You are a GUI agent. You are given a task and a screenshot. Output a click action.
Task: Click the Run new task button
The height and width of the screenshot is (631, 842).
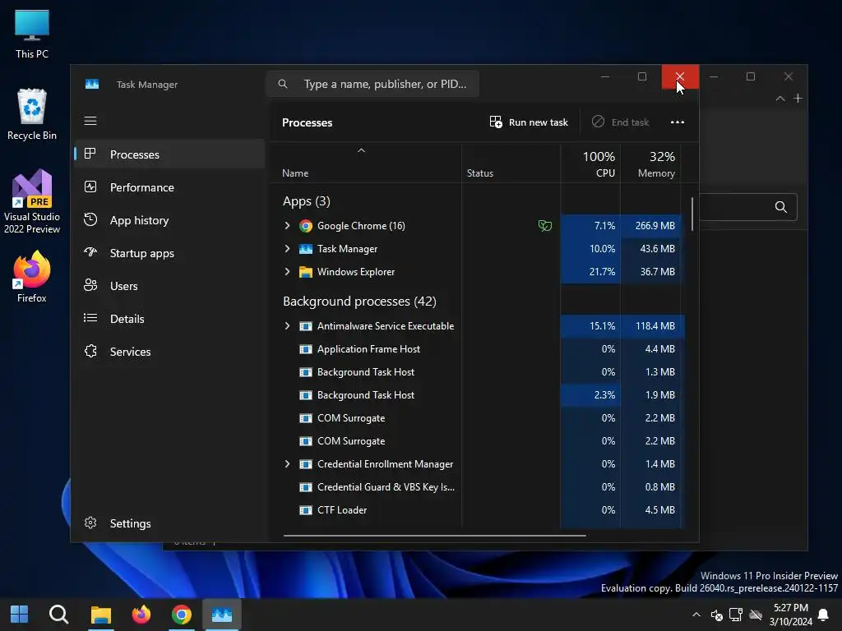coord(529,122)
